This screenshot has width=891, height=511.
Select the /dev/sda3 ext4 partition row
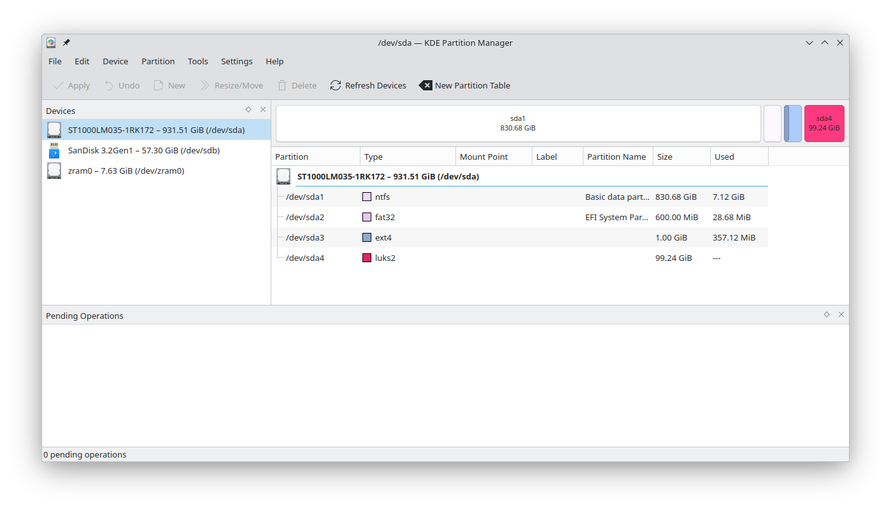pyautogui.click(x=304, y=237)
